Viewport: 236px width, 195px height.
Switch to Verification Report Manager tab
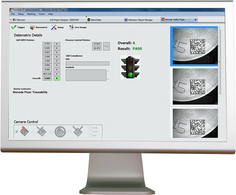pyautogui.click(x=142, y=20)
